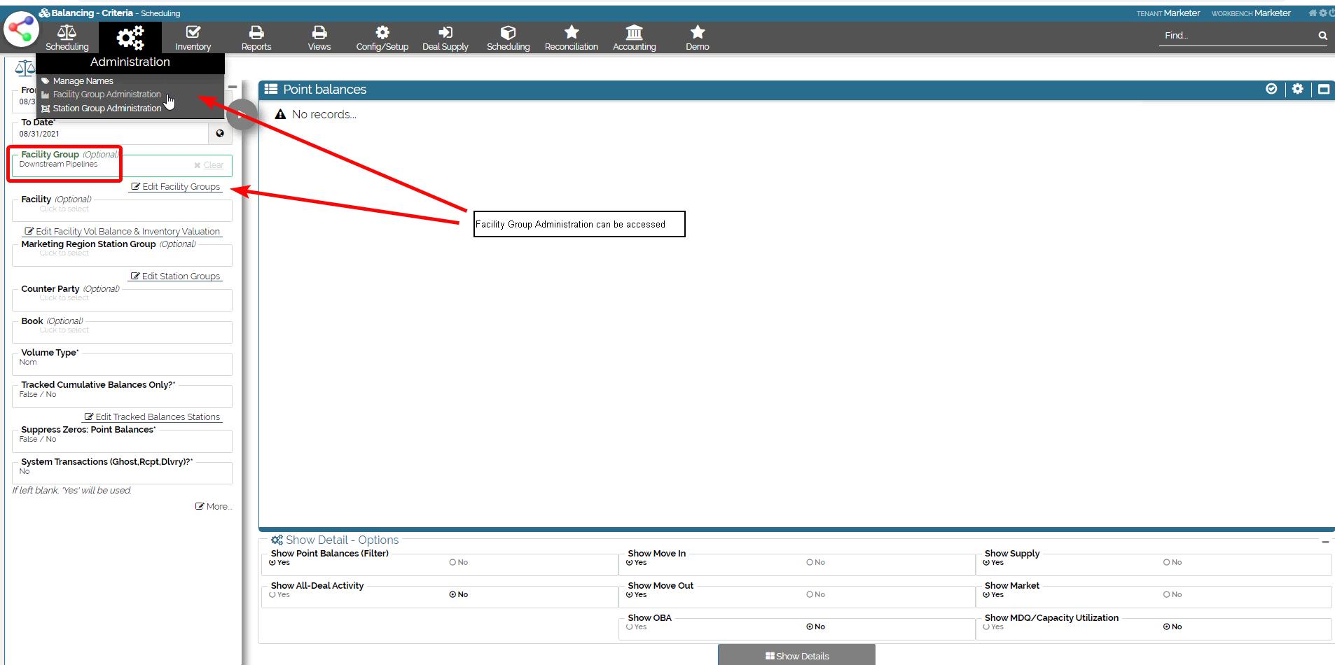Open the Volume Type dropdown
The height and width of the screenshot is (665, 1335).
click(x=122, y=363)
